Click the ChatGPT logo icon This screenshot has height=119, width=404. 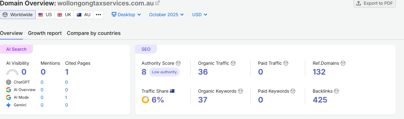[9, 82]
